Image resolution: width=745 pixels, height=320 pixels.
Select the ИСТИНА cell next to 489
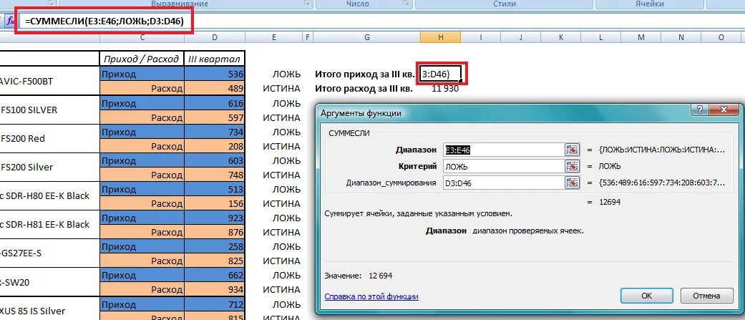pyautogui.click(x=273, y=89)
